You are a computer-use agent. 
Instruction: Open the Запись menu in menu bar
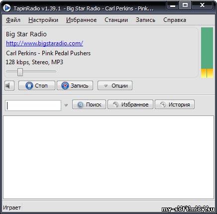click(145, 20)
